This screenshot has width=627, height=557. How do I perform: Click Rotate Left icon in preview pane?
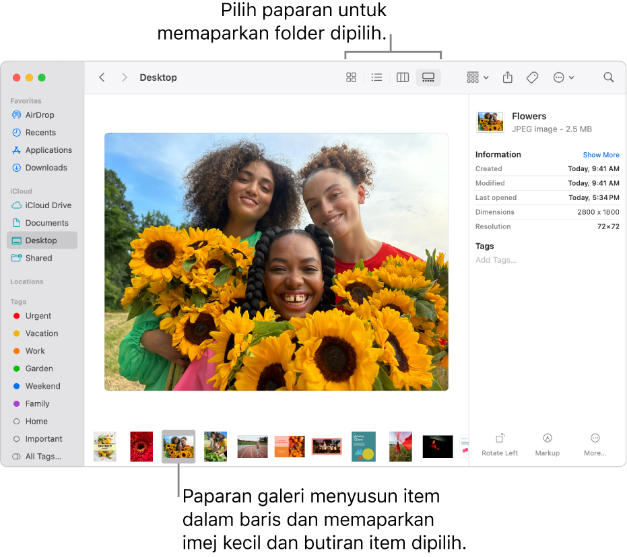click(500, 438)
